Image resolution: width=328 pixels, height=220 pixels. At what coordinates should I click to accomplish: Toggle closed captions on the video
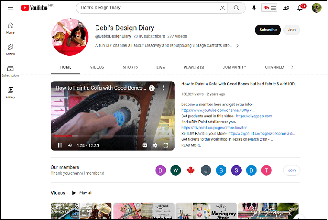(x=145, y=145)
